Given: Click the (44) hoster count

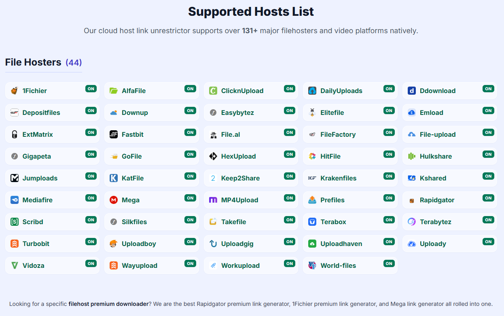Looking at the screenshot, I should pyautogui.click(x=74, y=63).
